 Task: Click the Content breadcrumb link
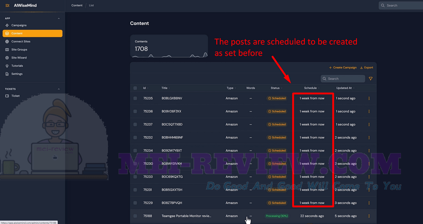click(x=77, y=5)
